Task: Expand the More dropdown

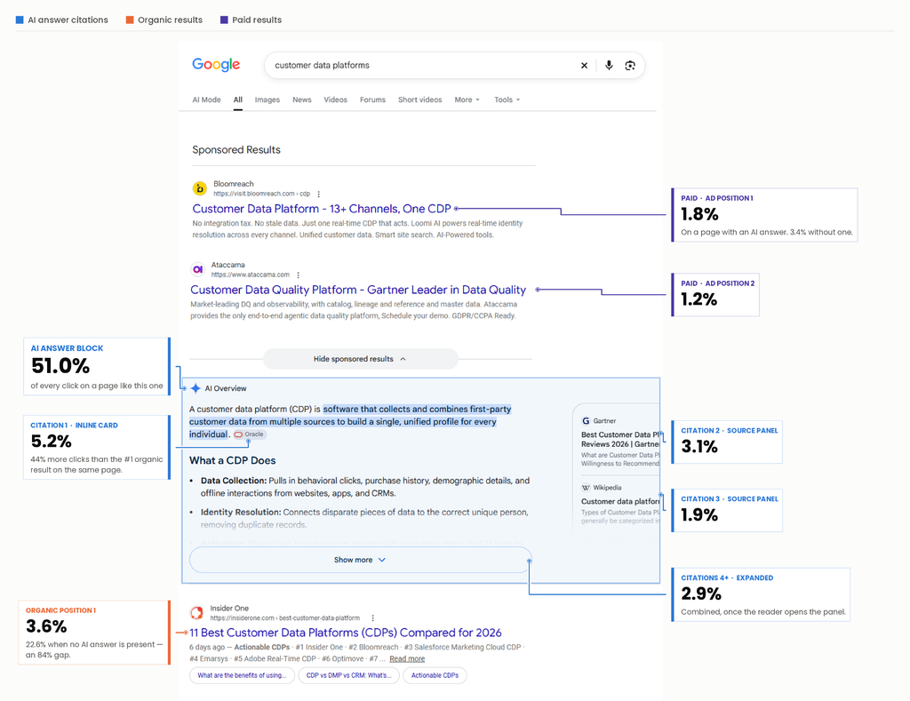Action: 467,100
